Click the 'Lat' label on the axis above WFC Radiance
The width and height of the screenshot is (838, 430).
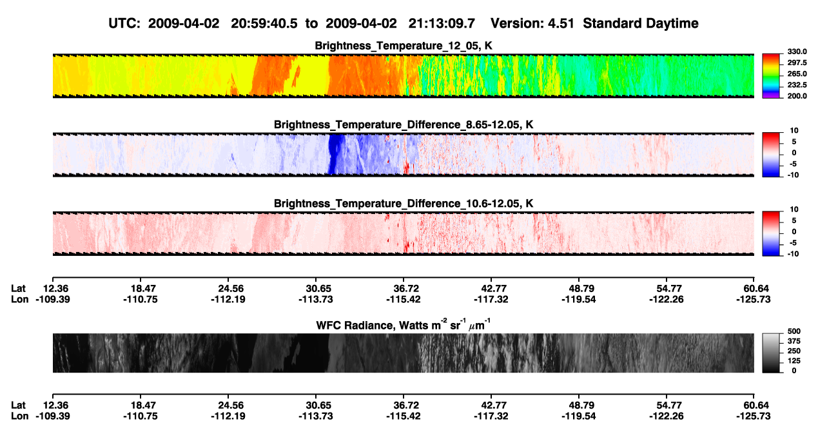(x=18, y=288)
